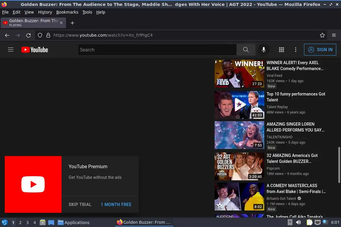341x227 pixels.
Task: Open YouTube settings three-dot menu
Action: click(295, 50)
